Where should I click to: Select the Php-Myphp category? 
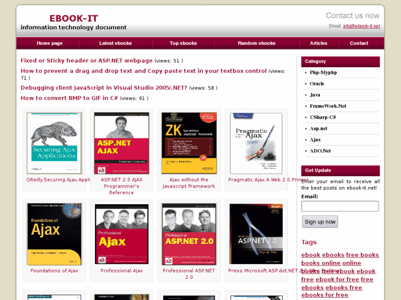[x=323, y=73]
